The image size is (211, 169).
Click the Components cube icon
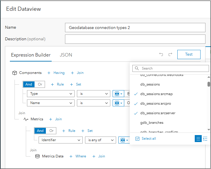tap(15, 73)
